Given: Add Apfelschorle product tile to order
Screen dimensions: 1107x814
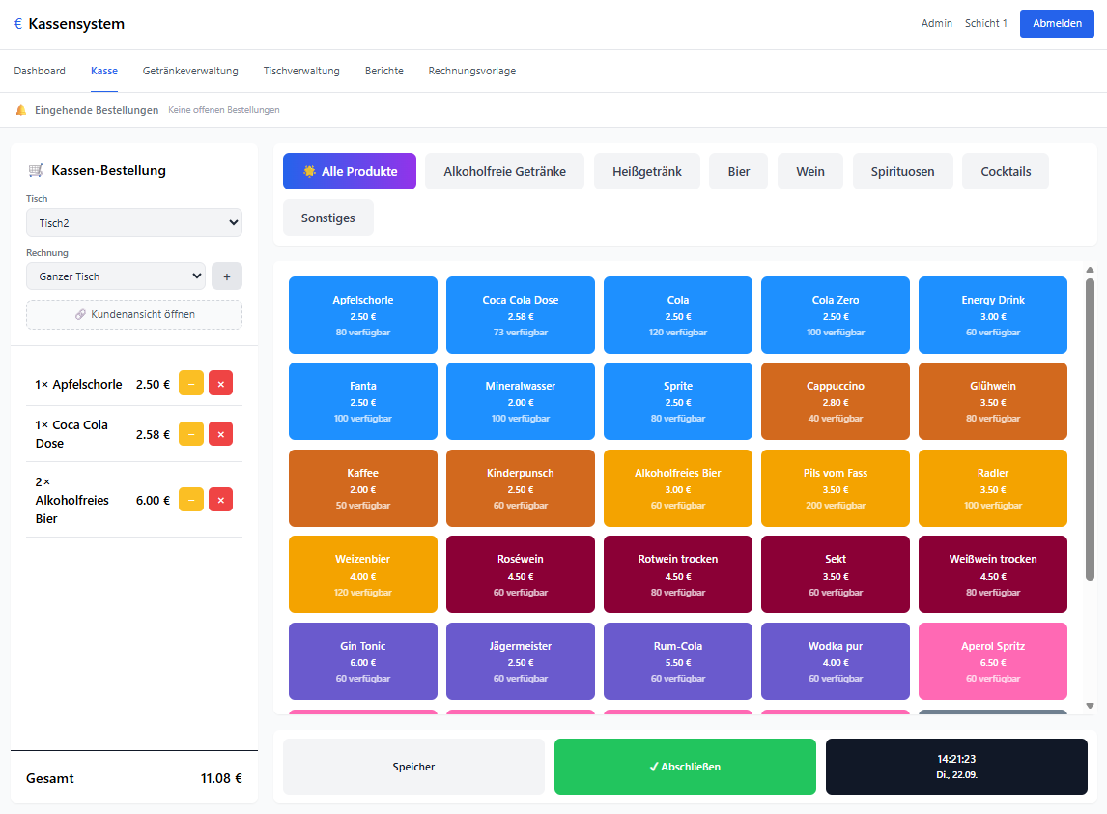Looking at the screenshot, I should (363, 315).
